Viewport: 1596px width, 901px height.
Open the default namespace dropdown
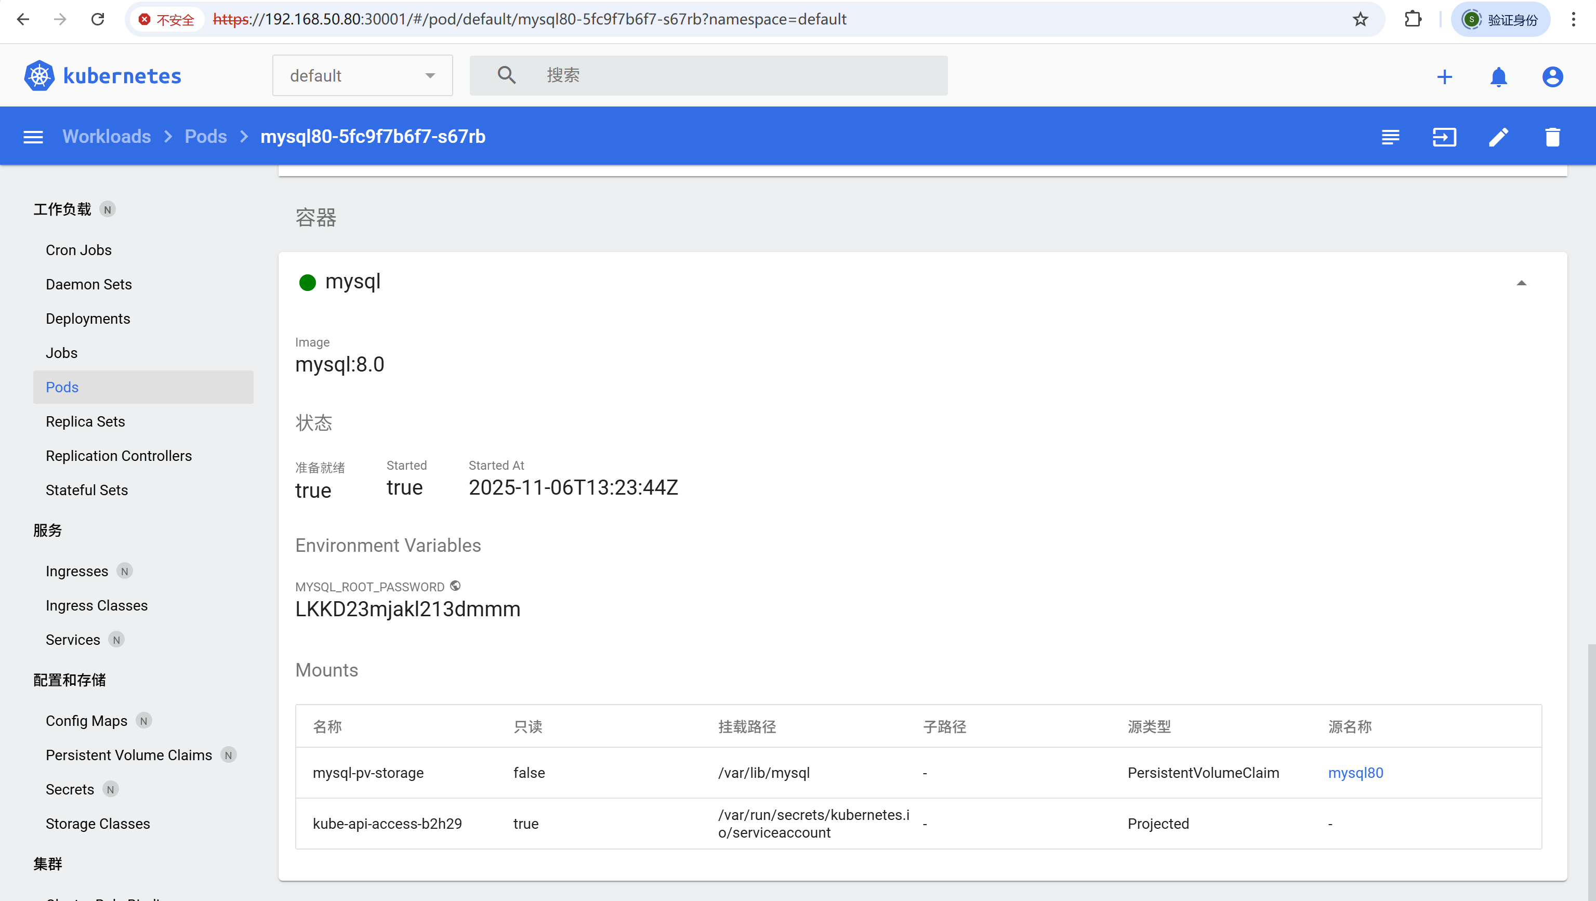pyautogui.click(x=362, y=75)
